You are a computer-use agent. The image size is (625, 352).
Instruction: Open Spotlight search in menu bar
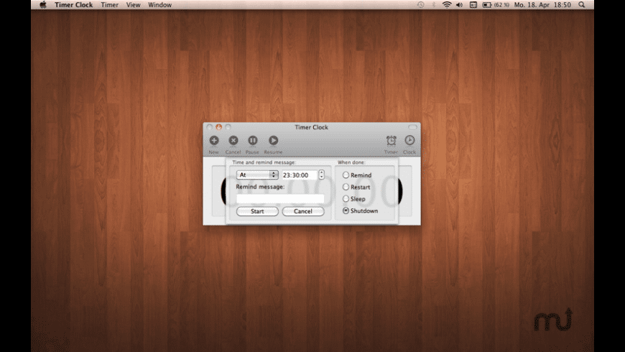(x=582, y=5)
